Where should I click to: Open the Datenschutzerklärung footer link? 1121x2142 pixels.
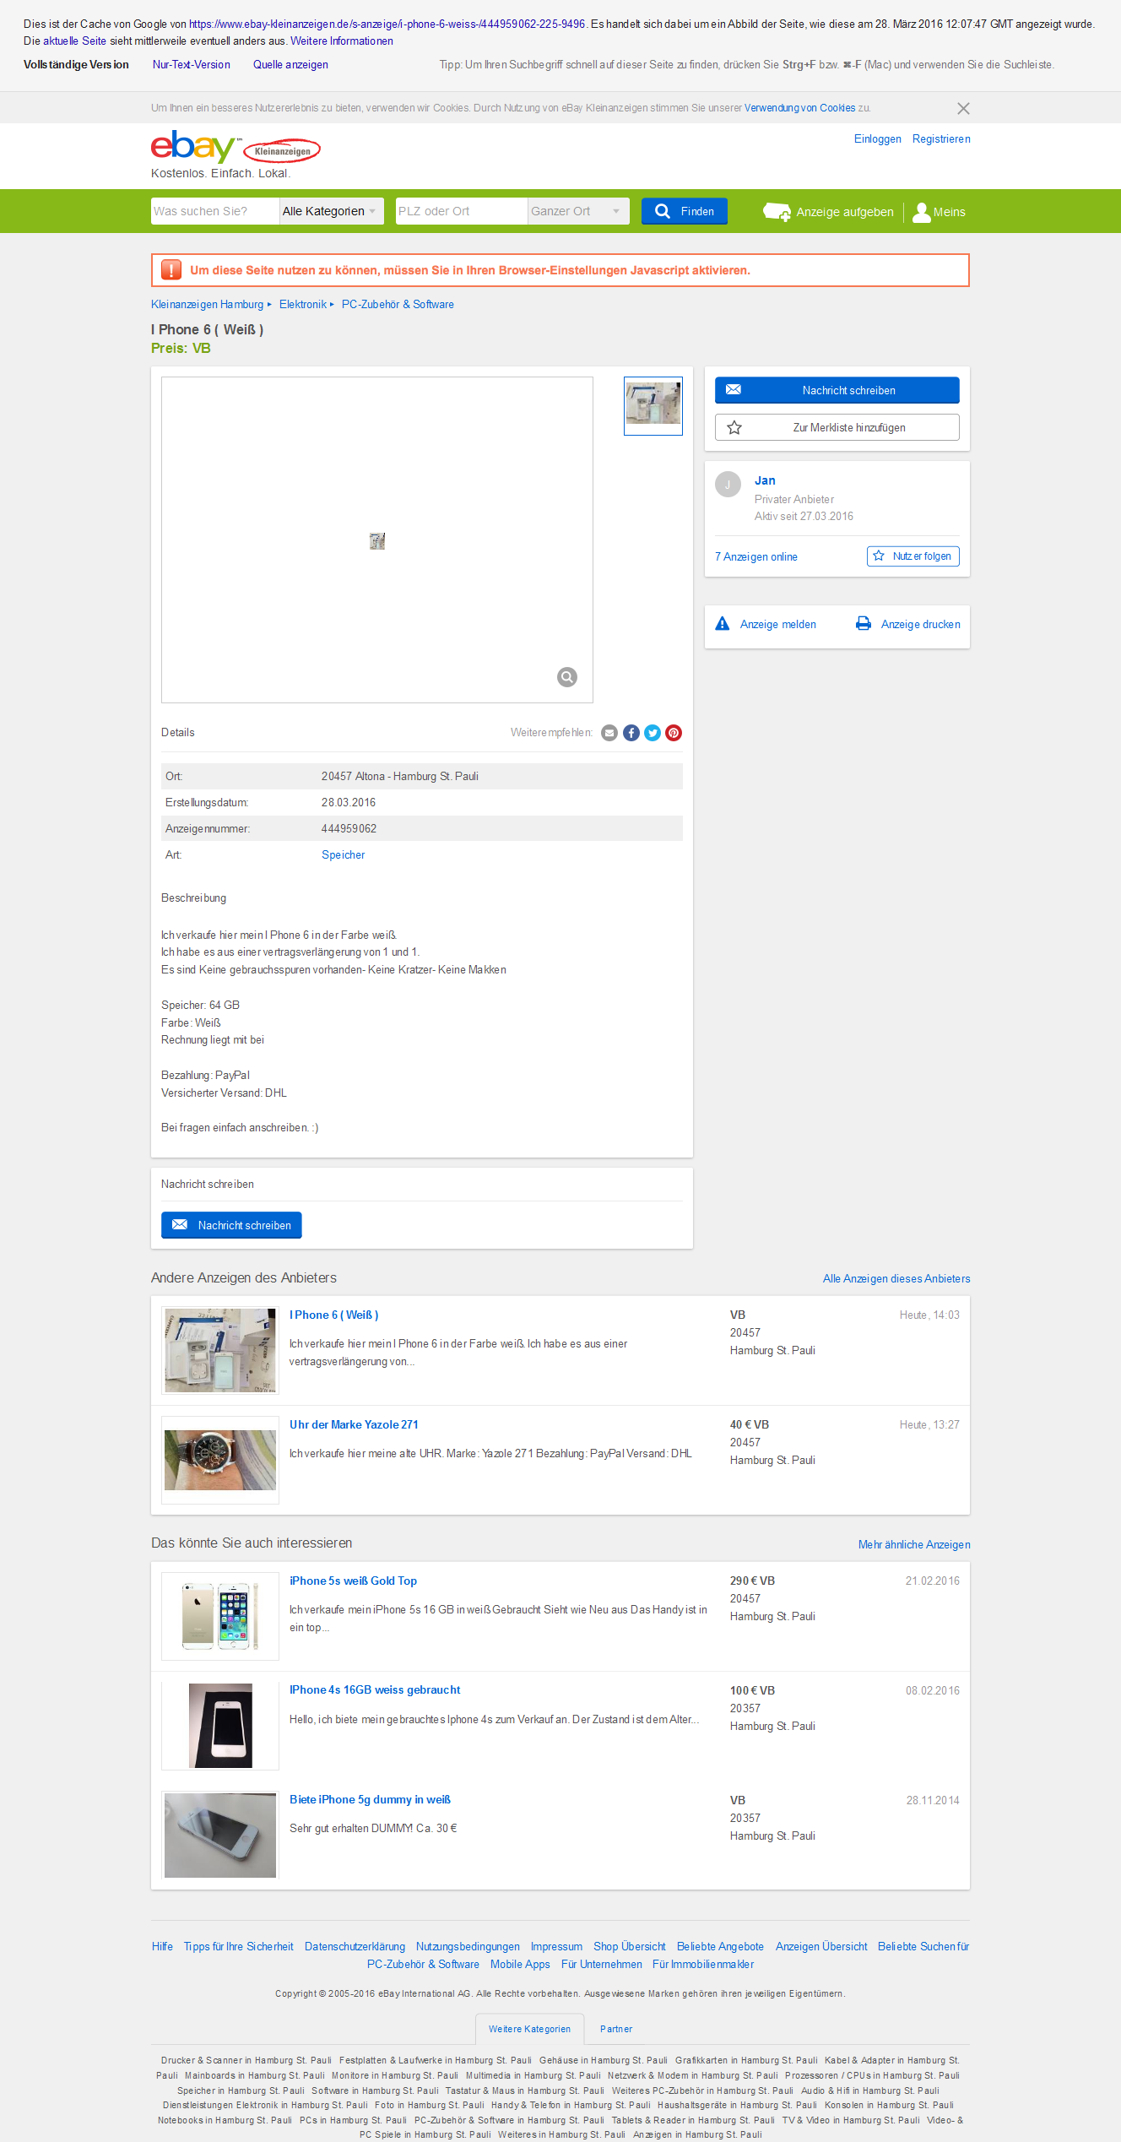tap(355, 1946)
